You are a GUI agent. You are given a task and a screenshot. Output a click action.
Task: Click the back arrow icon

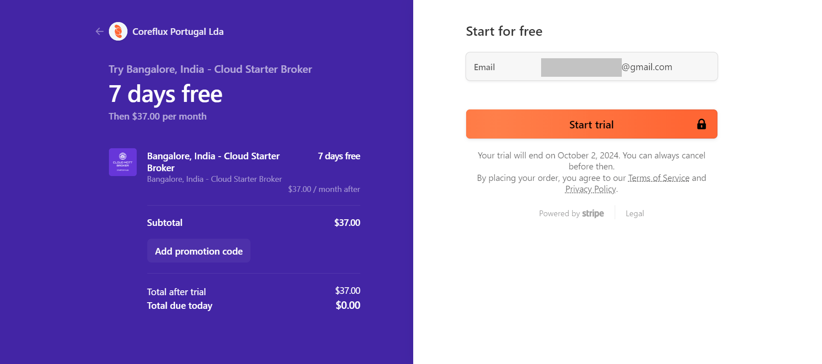pos(100,31)
